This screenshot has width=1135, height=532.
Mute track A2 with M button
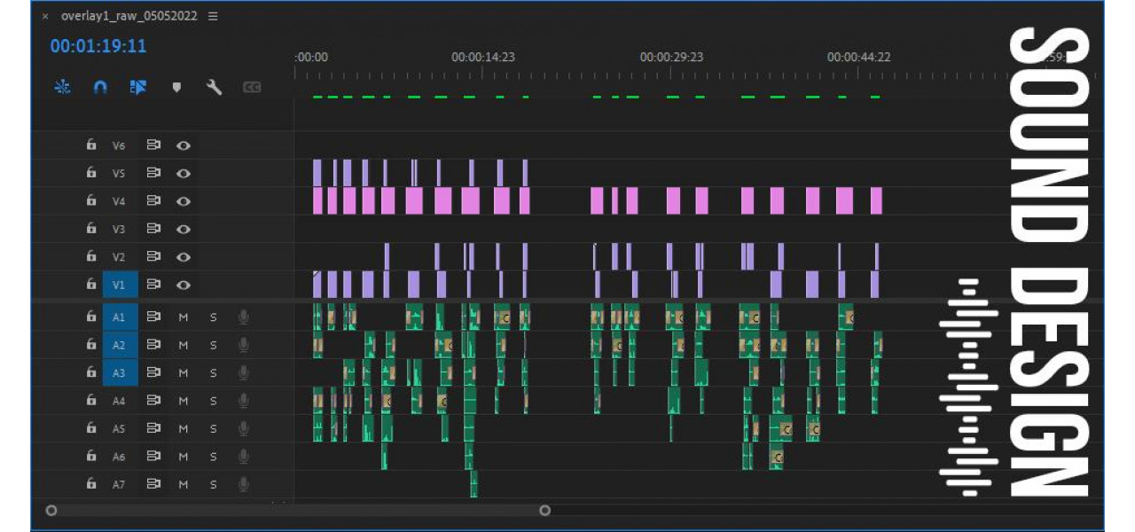184,345
